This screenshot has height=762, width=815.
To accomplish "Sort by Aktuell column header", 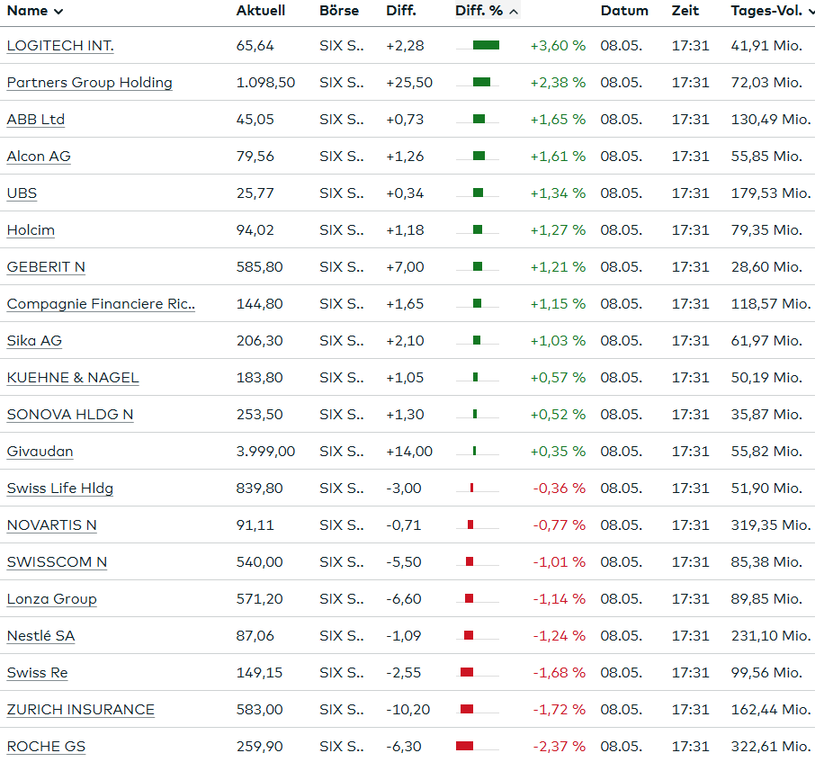I will (x=260, y=11).
